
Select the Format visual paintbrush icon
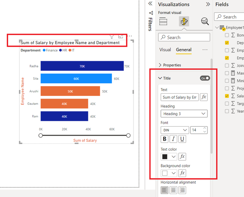[x=184, y=21]
